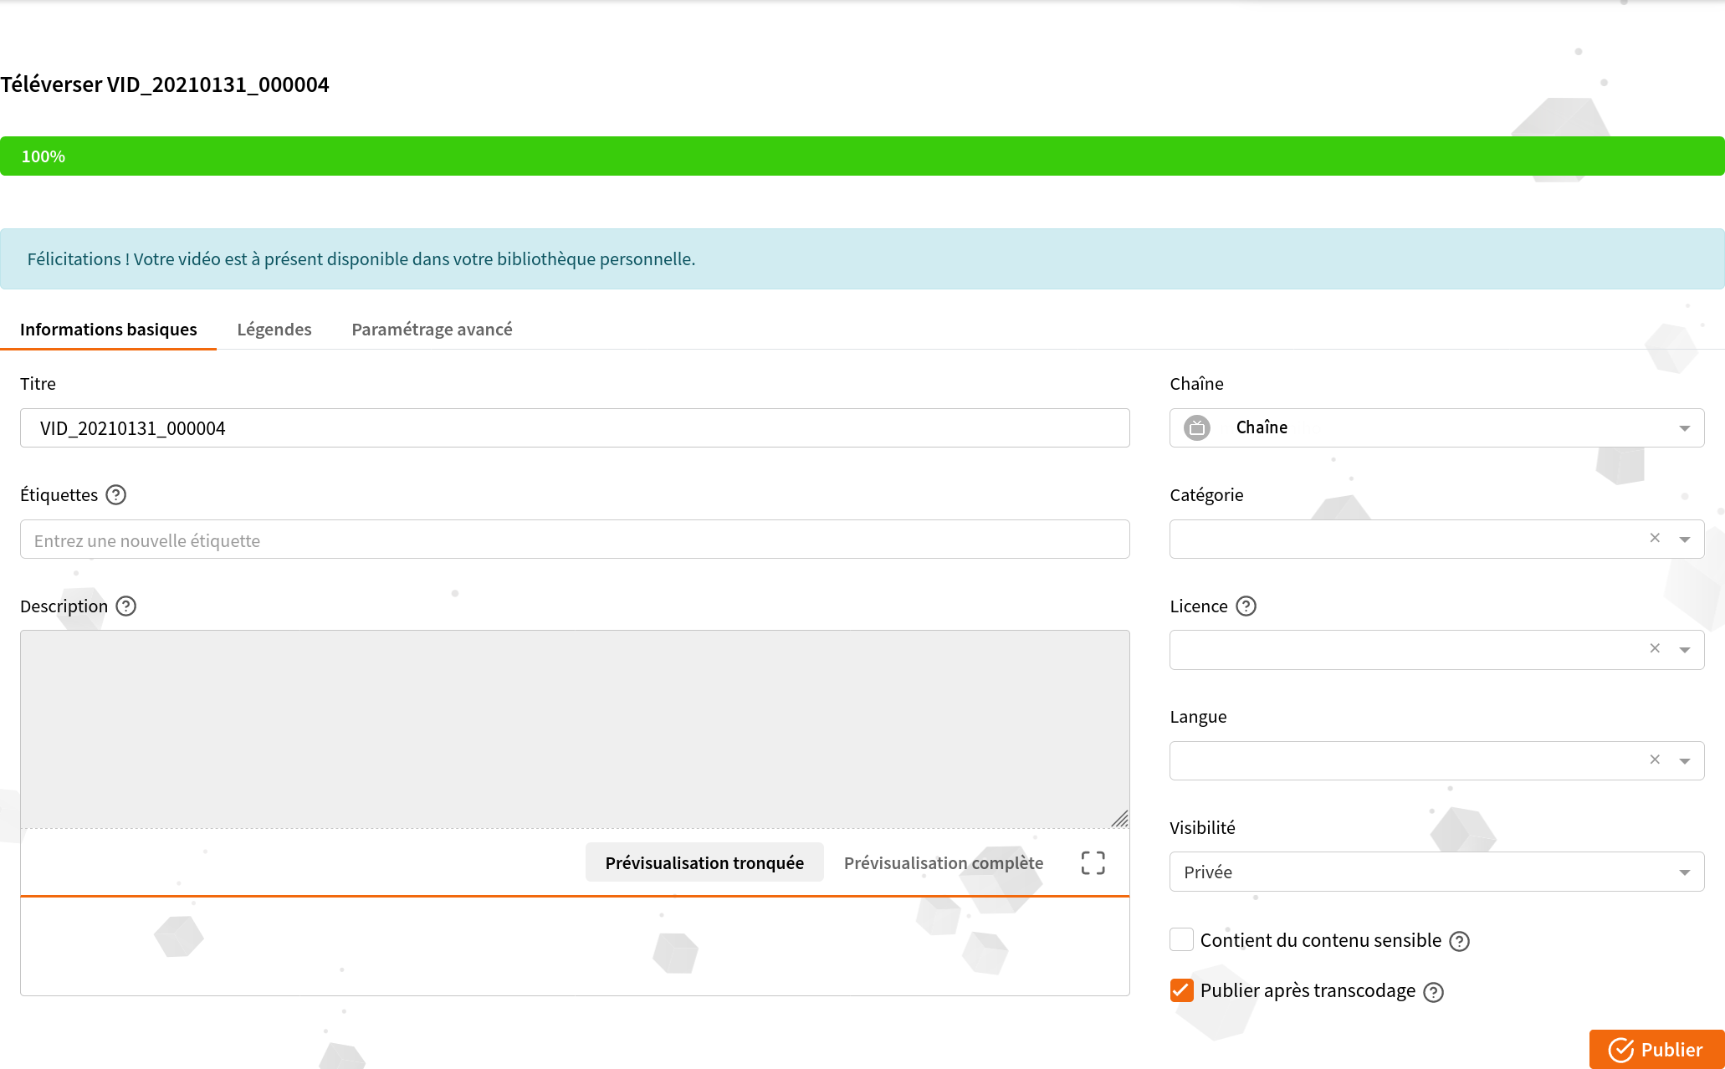Viewport: 1725px width, 1069px height.
Task: Click into the Étiquettes input field
Action: 574,540
